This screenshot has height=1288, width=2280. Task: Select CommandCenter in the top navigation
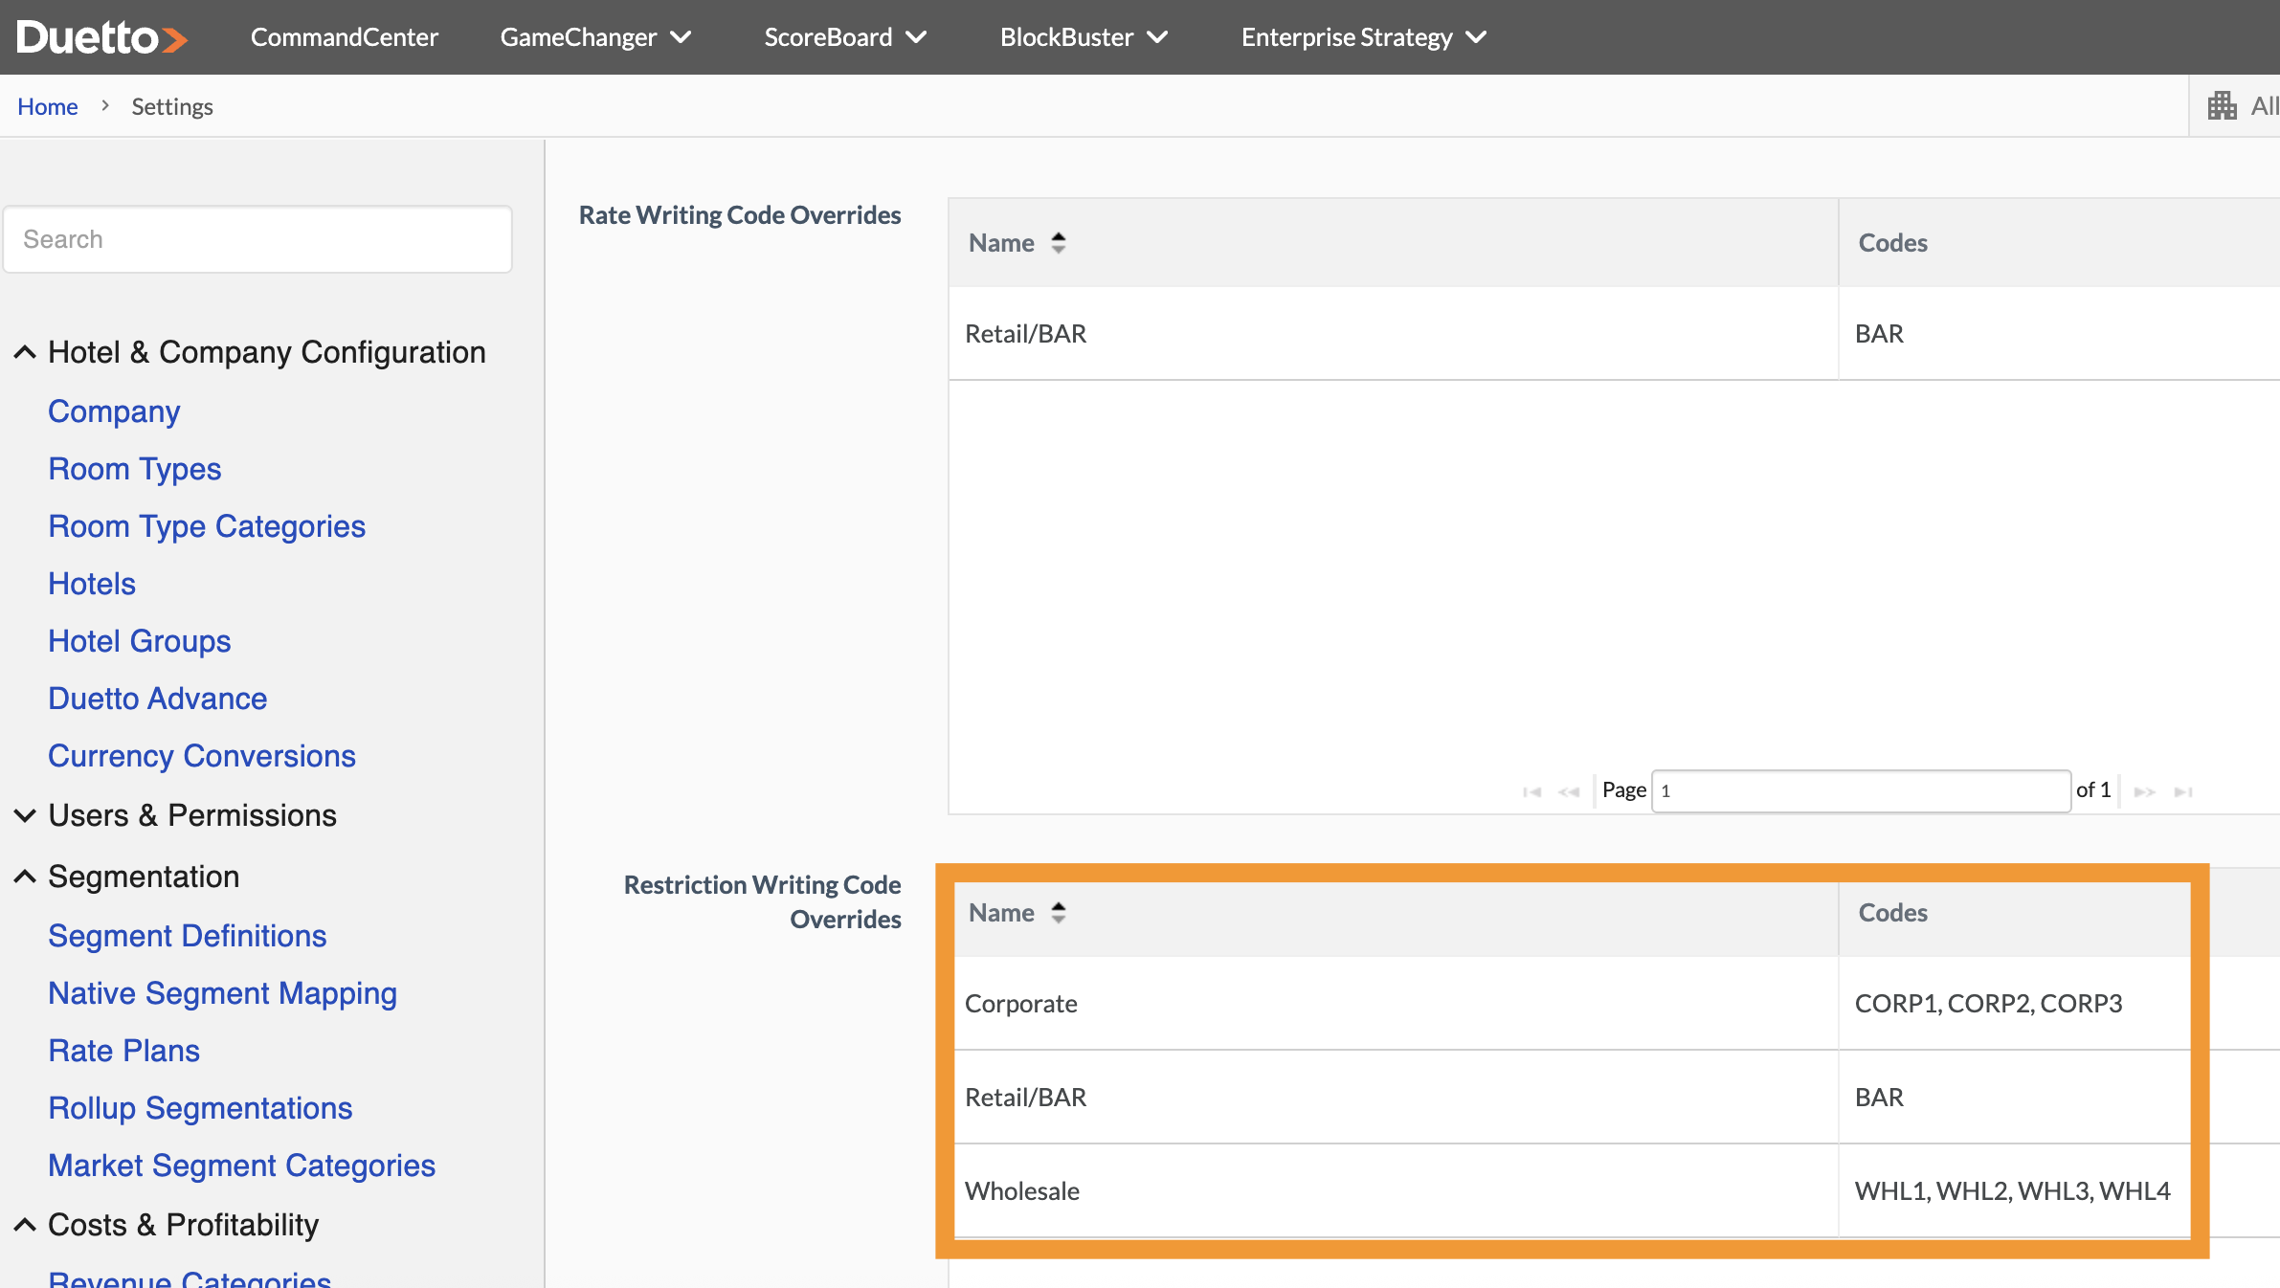(x=344, y=37)
